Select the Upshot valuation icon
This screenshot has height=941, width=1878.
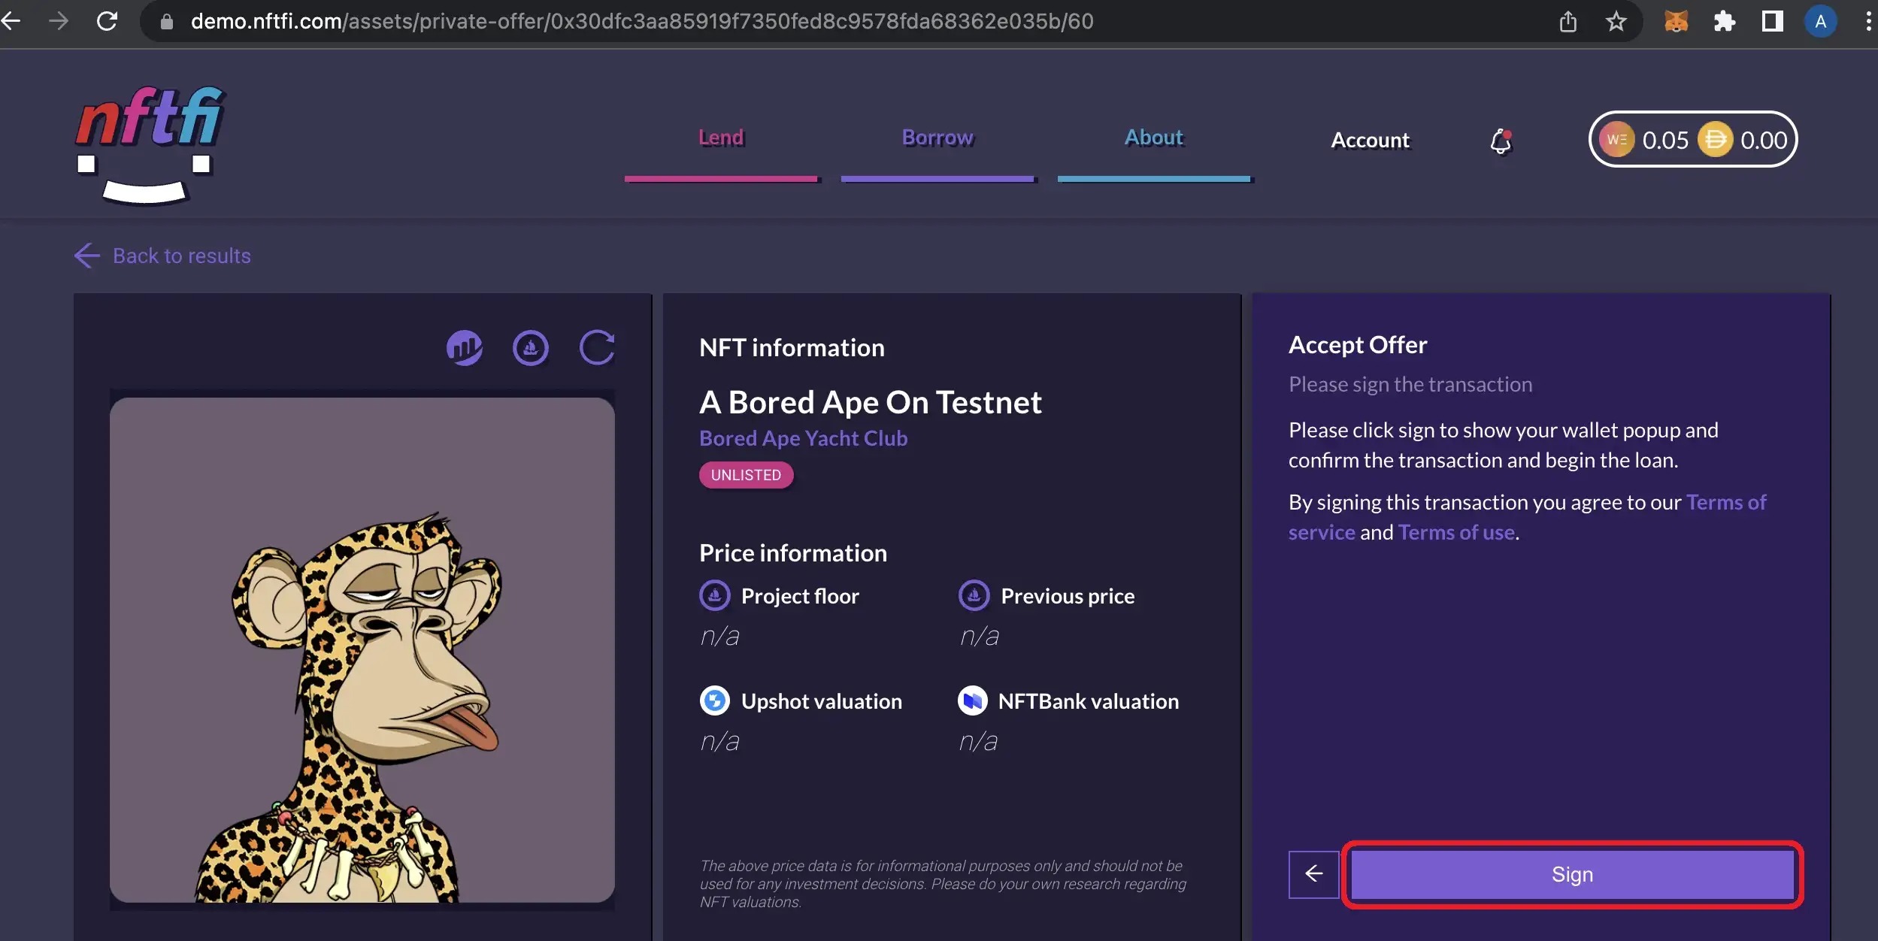click(x=714, y=700)
